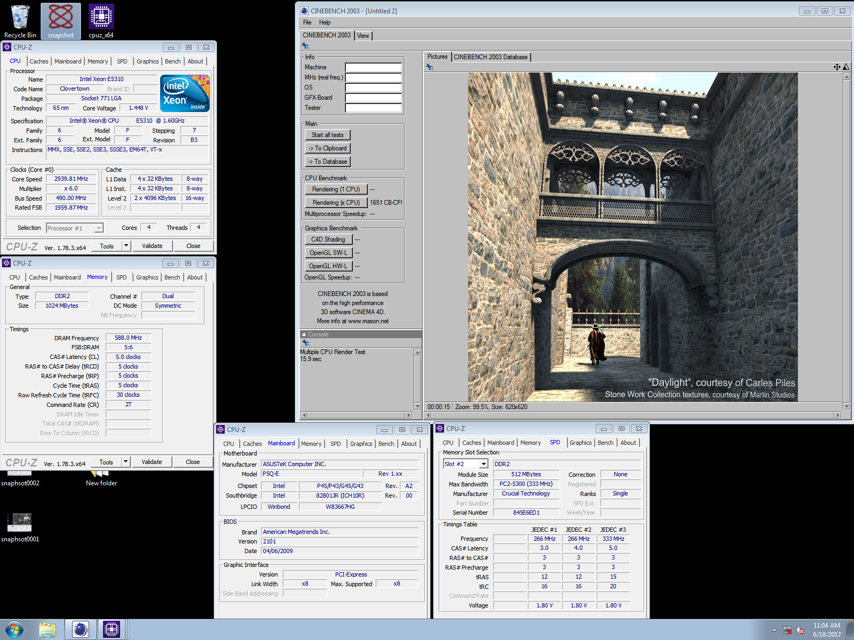Click the triangle icon in Pictures panel
The image size is (854, 640).
pos(846,67)
